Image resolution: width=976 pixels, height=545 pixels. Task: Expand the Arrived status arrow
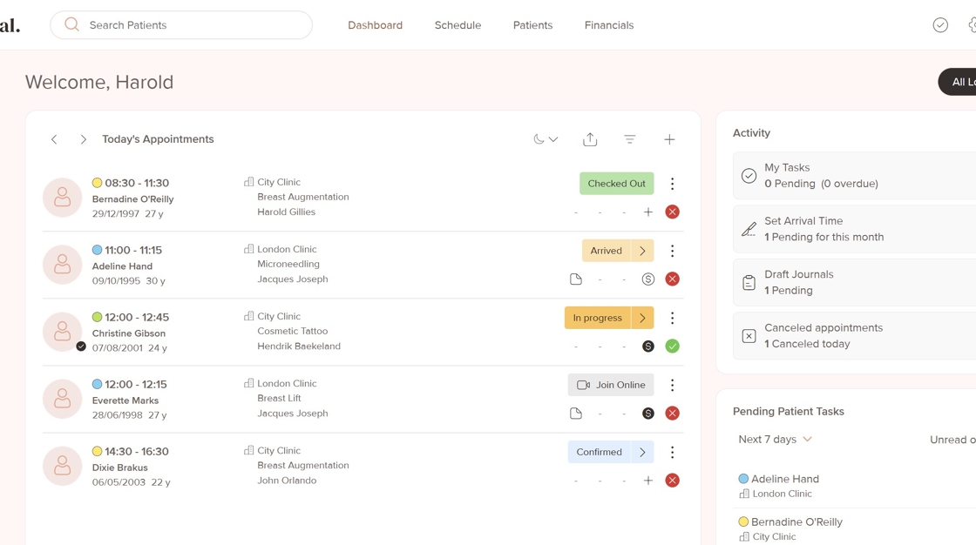641,251
